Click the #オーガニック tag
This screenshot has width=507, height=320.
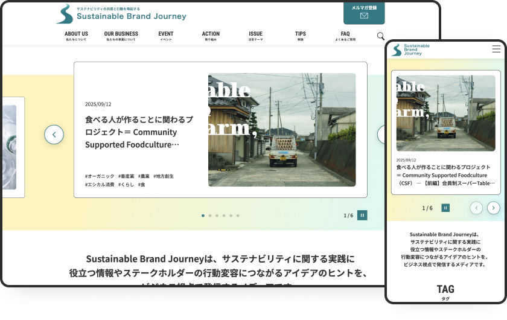(x=100, y=176)
